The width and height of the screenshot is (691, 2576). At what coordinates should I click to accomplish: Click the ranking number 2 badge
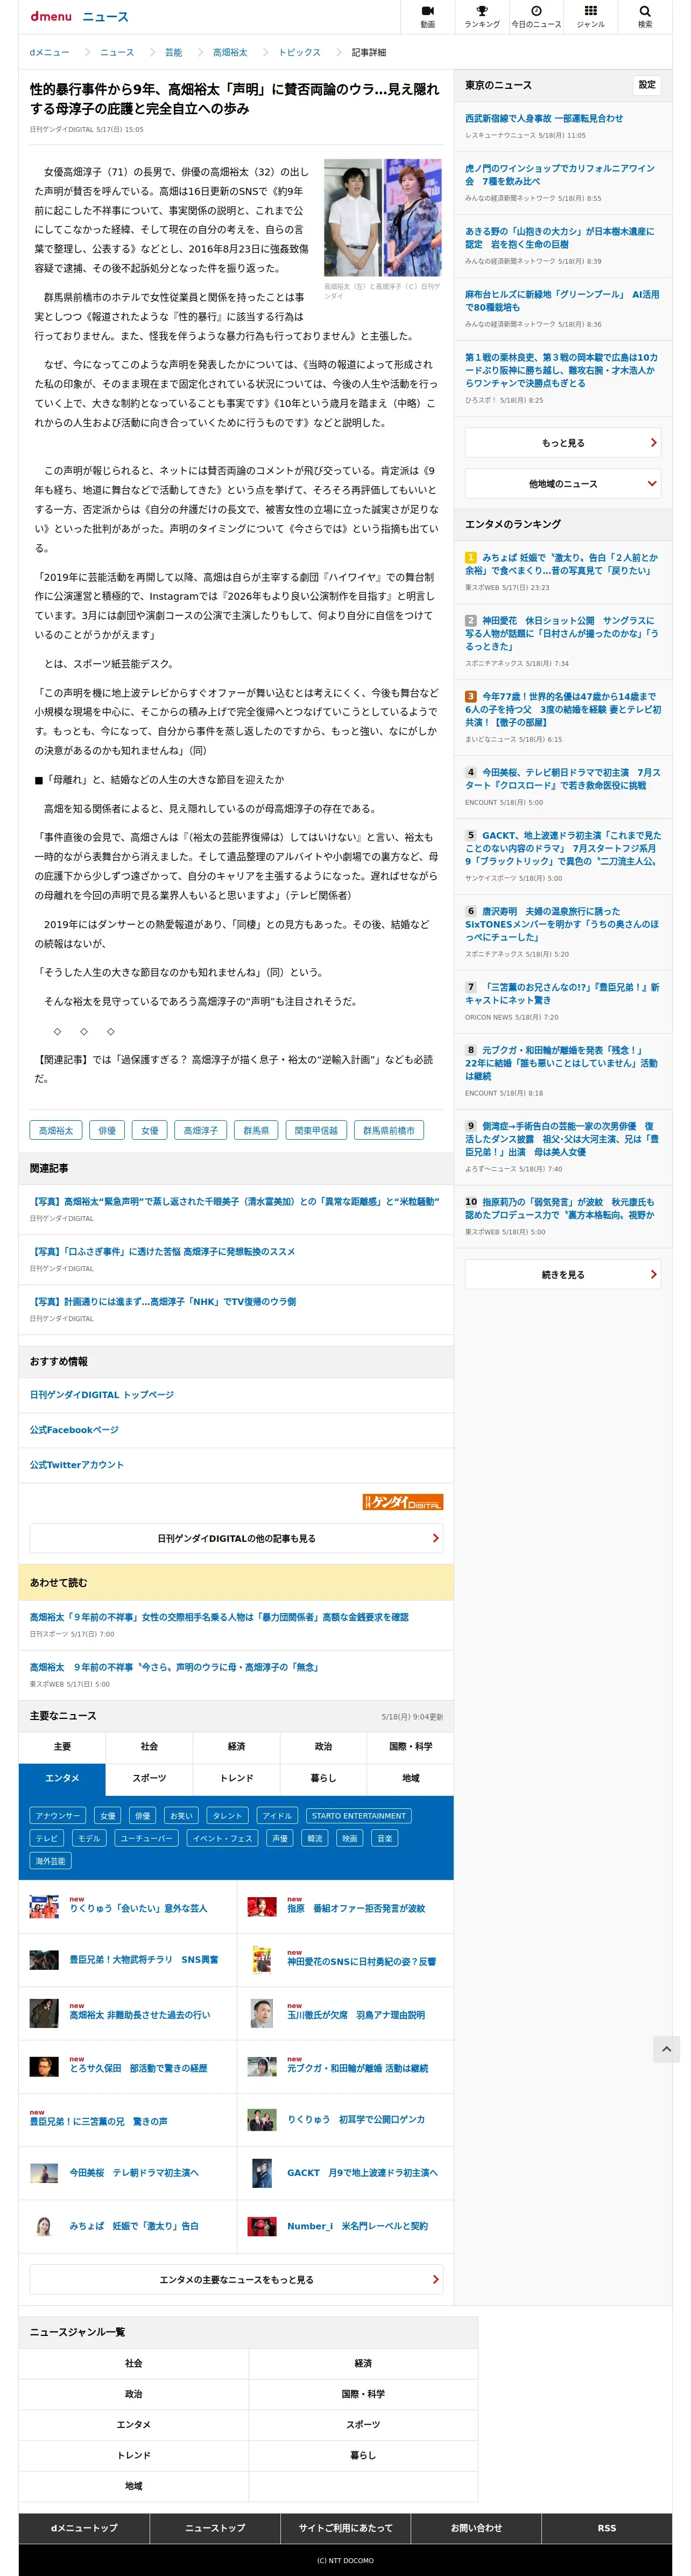tap(471, 620)
